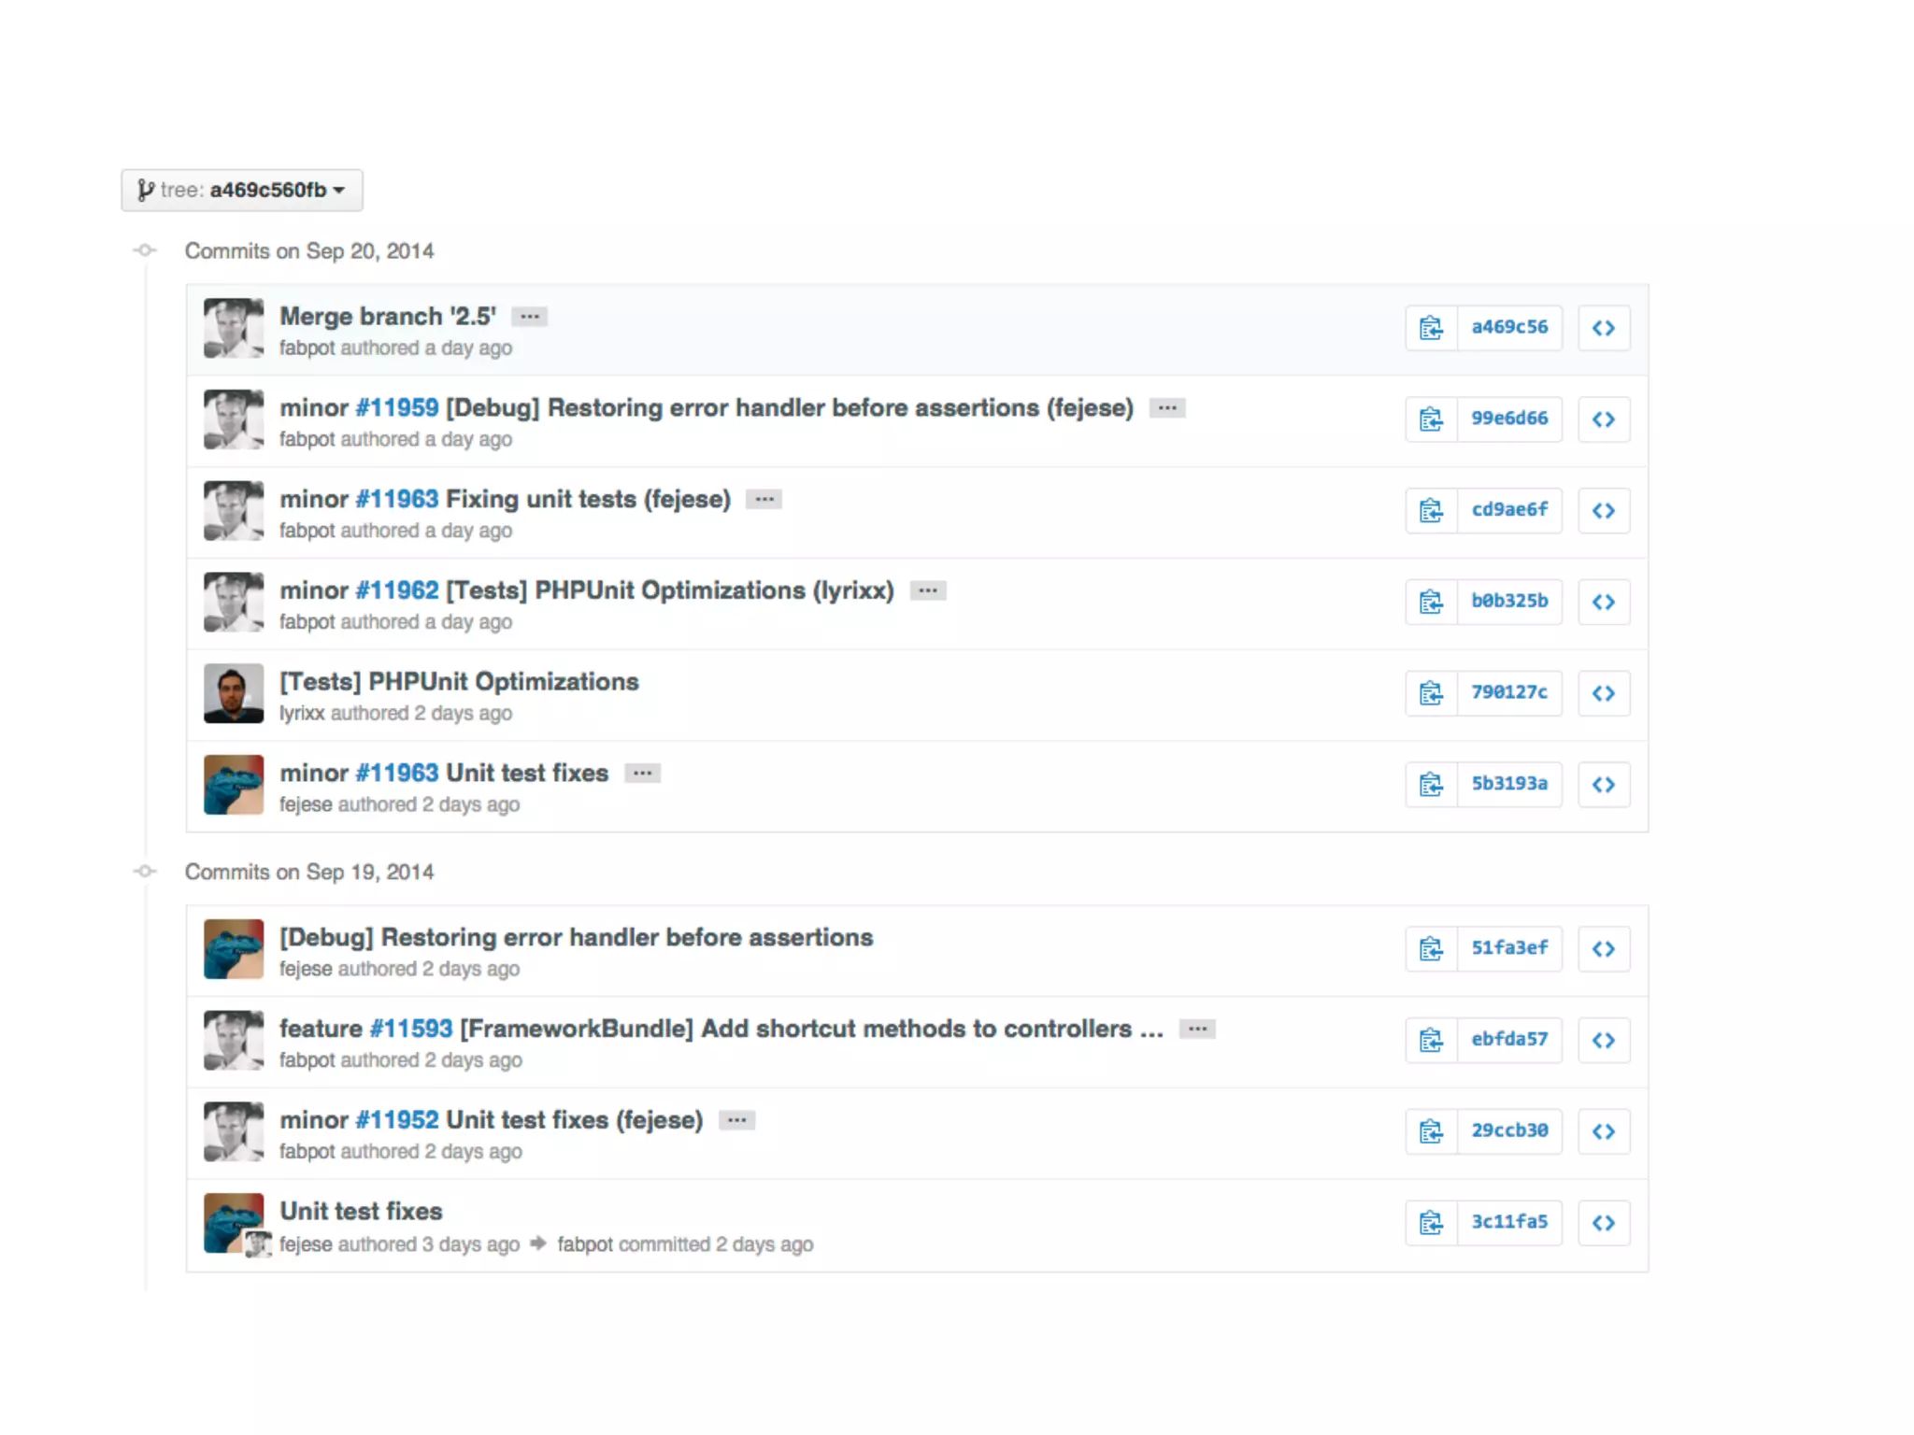Copy SHA for commit 790127c
This screenshot has width=1914, height=1435.
pos(1431,693)
